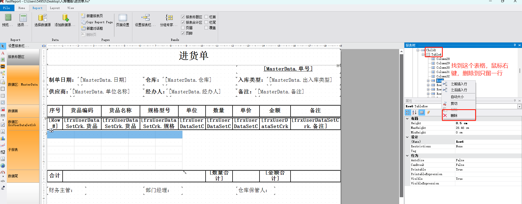This screenshot has height=204, width=522.
Task: Select the Picture object tool
Action: coord(3,60)
